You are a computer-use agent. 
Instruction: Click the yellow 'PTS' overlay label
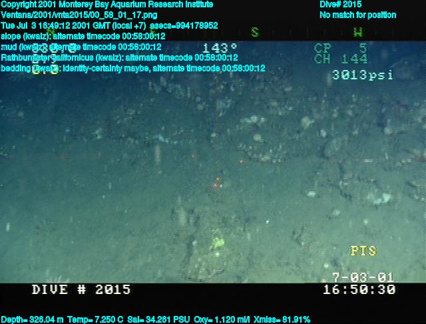[363, 251]
